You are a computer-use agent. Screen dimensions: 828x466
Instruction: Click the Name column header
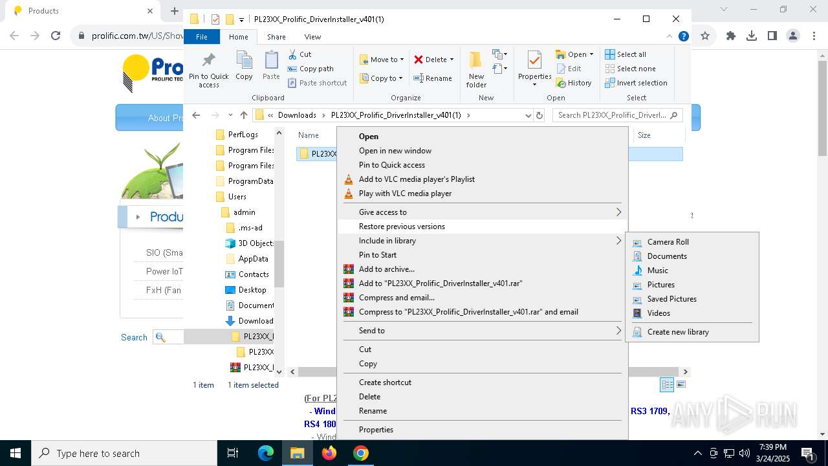click(309, 135)
